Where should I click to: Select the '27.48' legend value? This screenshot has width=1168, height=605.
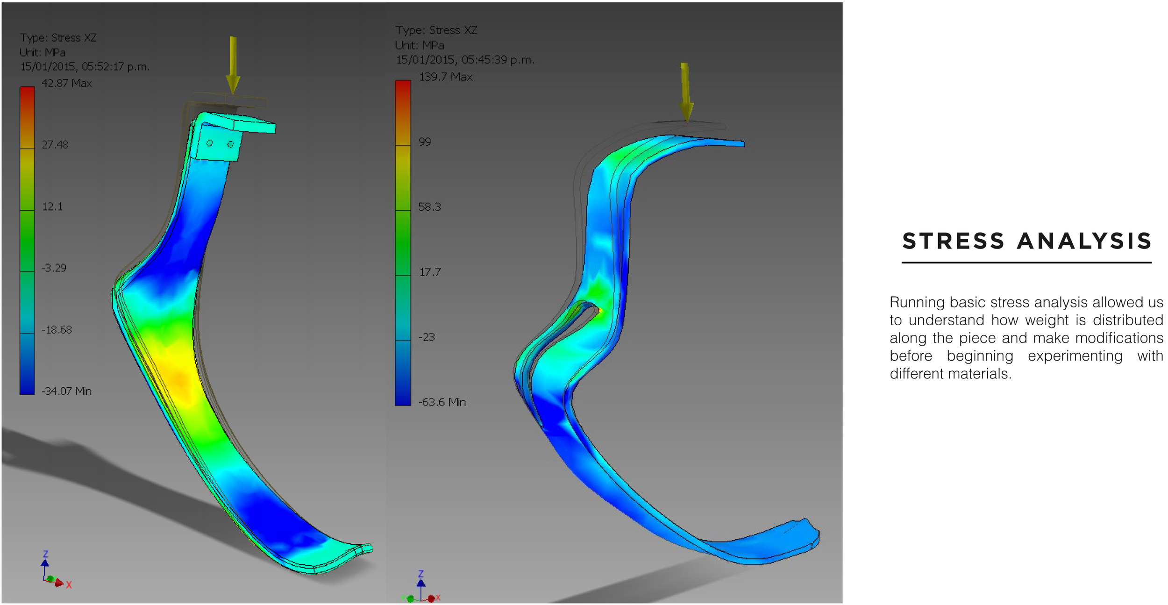tap(55, 145)
